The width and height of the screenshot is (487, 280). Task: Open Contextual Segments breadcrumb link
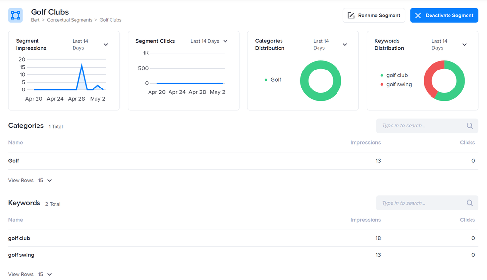69,20
